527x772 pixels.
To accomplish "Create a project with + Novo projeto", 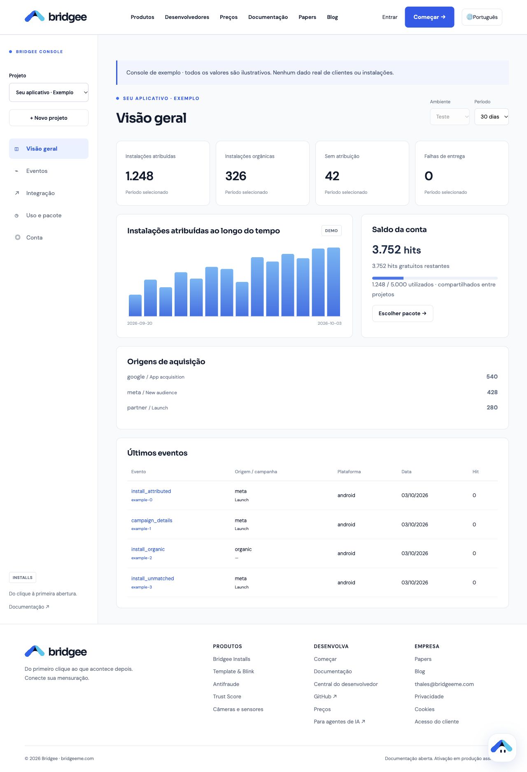I will coord(49,118).
